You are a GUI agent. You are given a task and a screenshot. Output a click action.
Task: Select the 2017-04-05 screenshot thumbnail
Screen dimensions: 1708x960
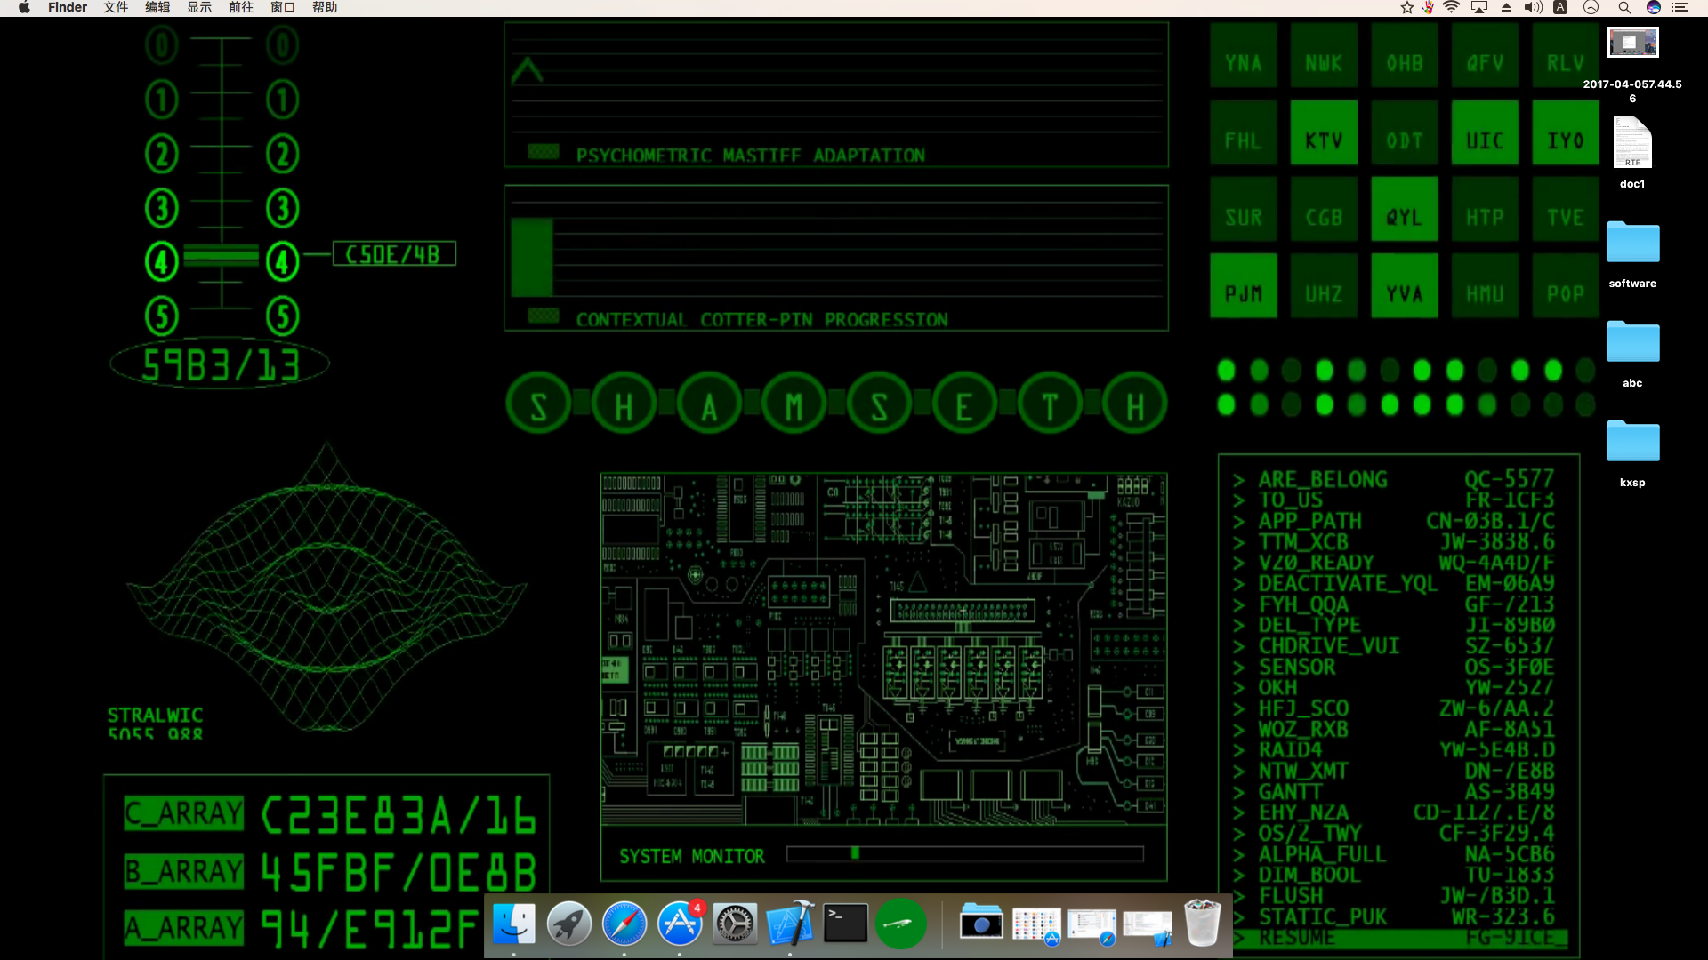tap(1633, 66)
